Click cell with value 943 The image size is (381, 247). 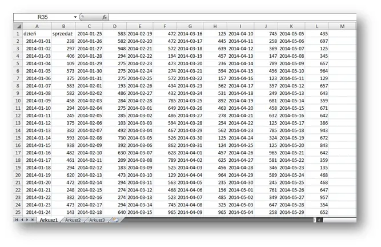coord(317,130)
